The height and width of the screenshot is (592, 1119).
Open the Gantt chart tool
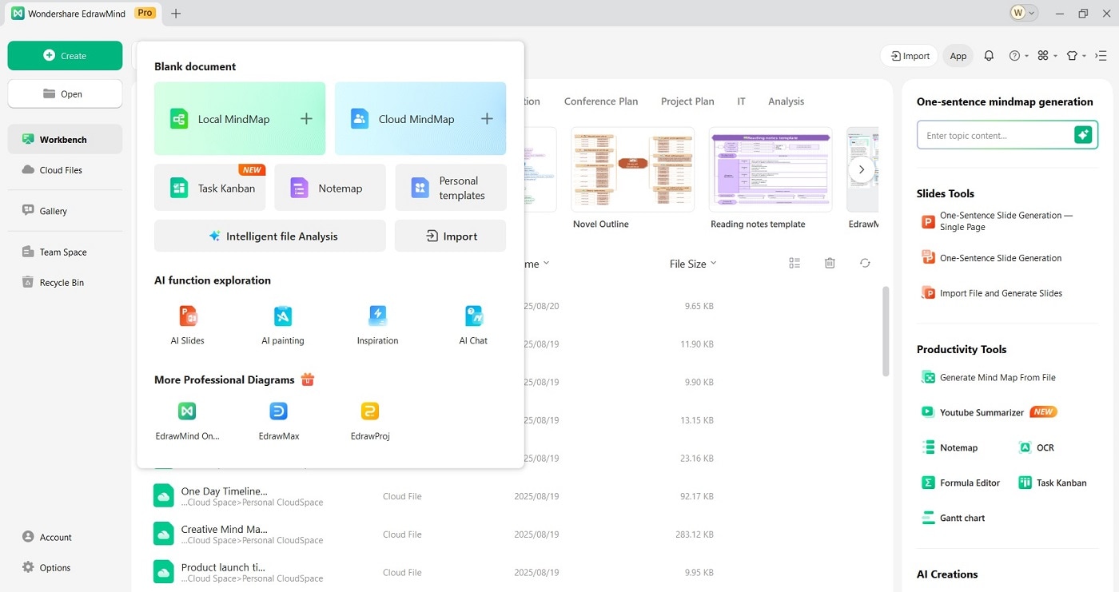(954, 518)
